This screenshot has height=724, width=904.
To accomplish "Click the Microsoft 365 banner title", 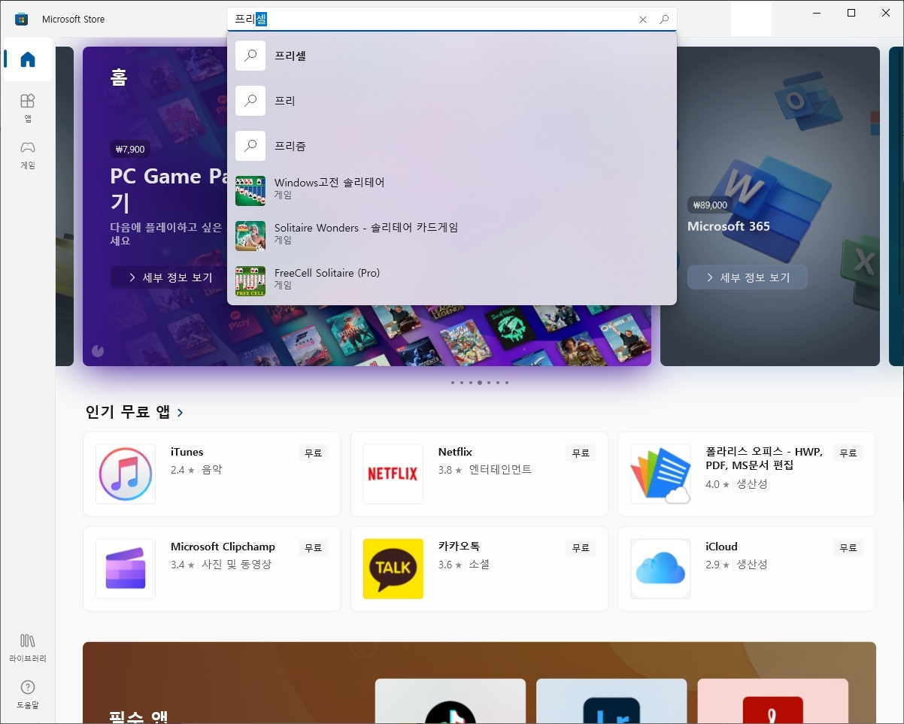I will [729, 226].
